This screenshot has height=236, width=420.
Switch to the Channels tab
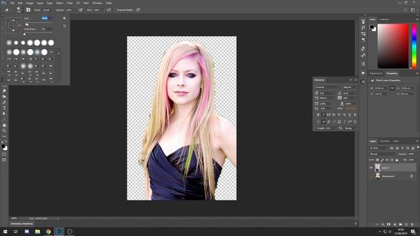click(385, 141)
